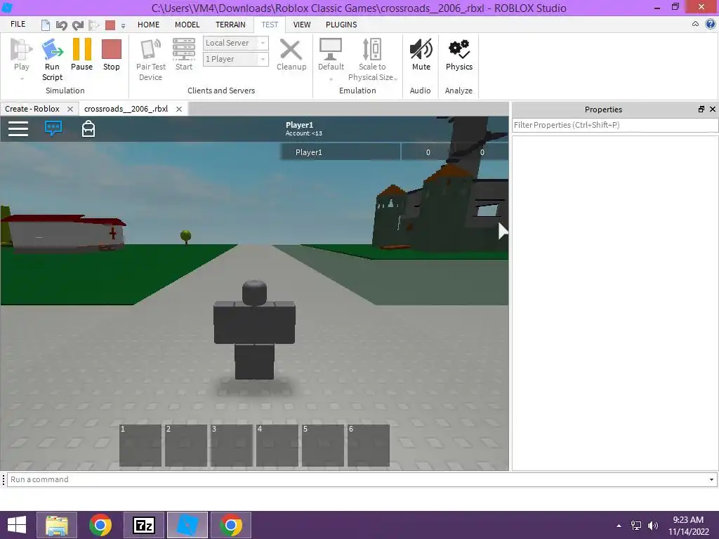Open the quick access toolbar customize arrow
This screenshot has width=719, height=539.
pos(124,26)
